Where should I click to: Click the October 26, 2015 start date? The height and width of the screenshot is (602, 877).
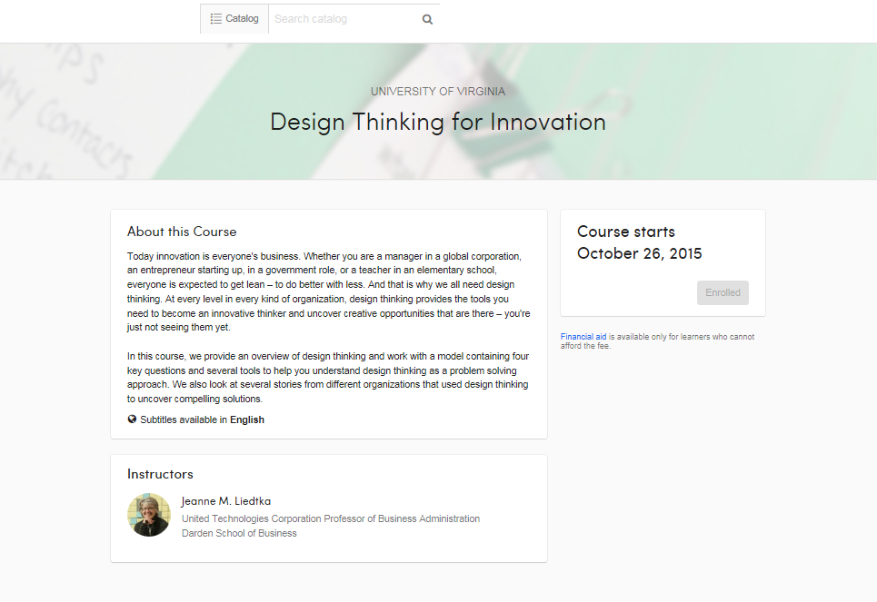639,253
